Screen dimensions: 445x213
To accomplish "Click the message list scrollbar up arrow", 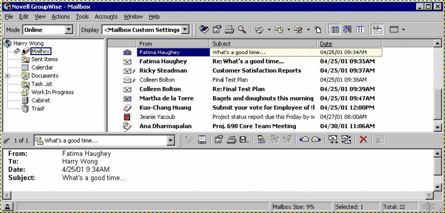I will pyautogui.click(x=437, y=43).
